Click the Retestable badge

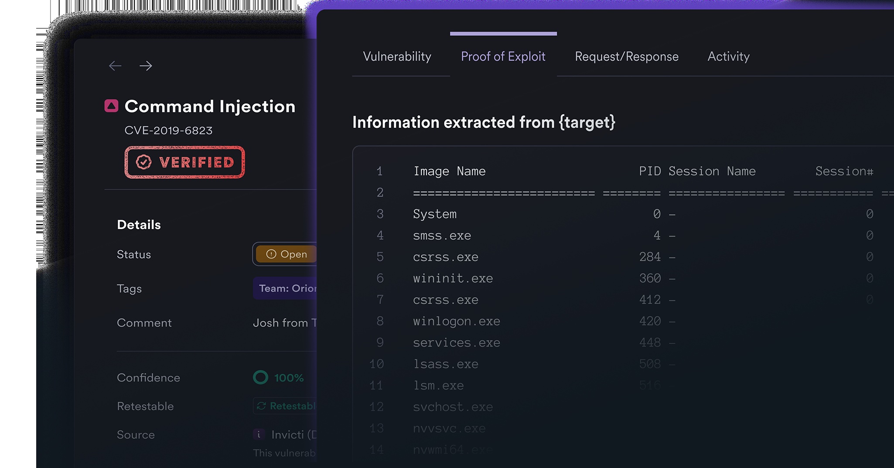[285, 406]
